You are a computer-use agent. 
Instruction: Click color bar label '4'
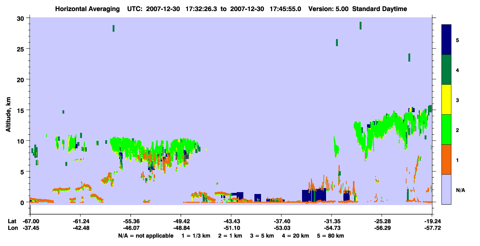(457, 70)
